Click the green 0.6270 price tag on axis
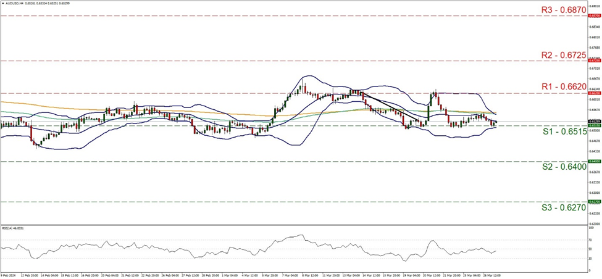Image resolution: width=602 pixels, height=279 pixels. coord(593,202)
